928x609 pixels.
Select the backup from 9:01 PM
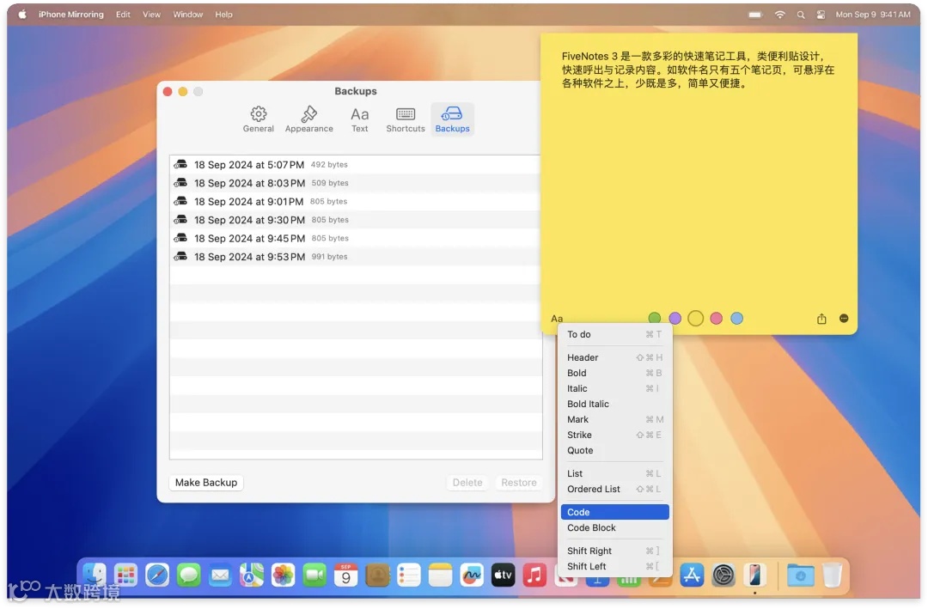pos(356,201)
